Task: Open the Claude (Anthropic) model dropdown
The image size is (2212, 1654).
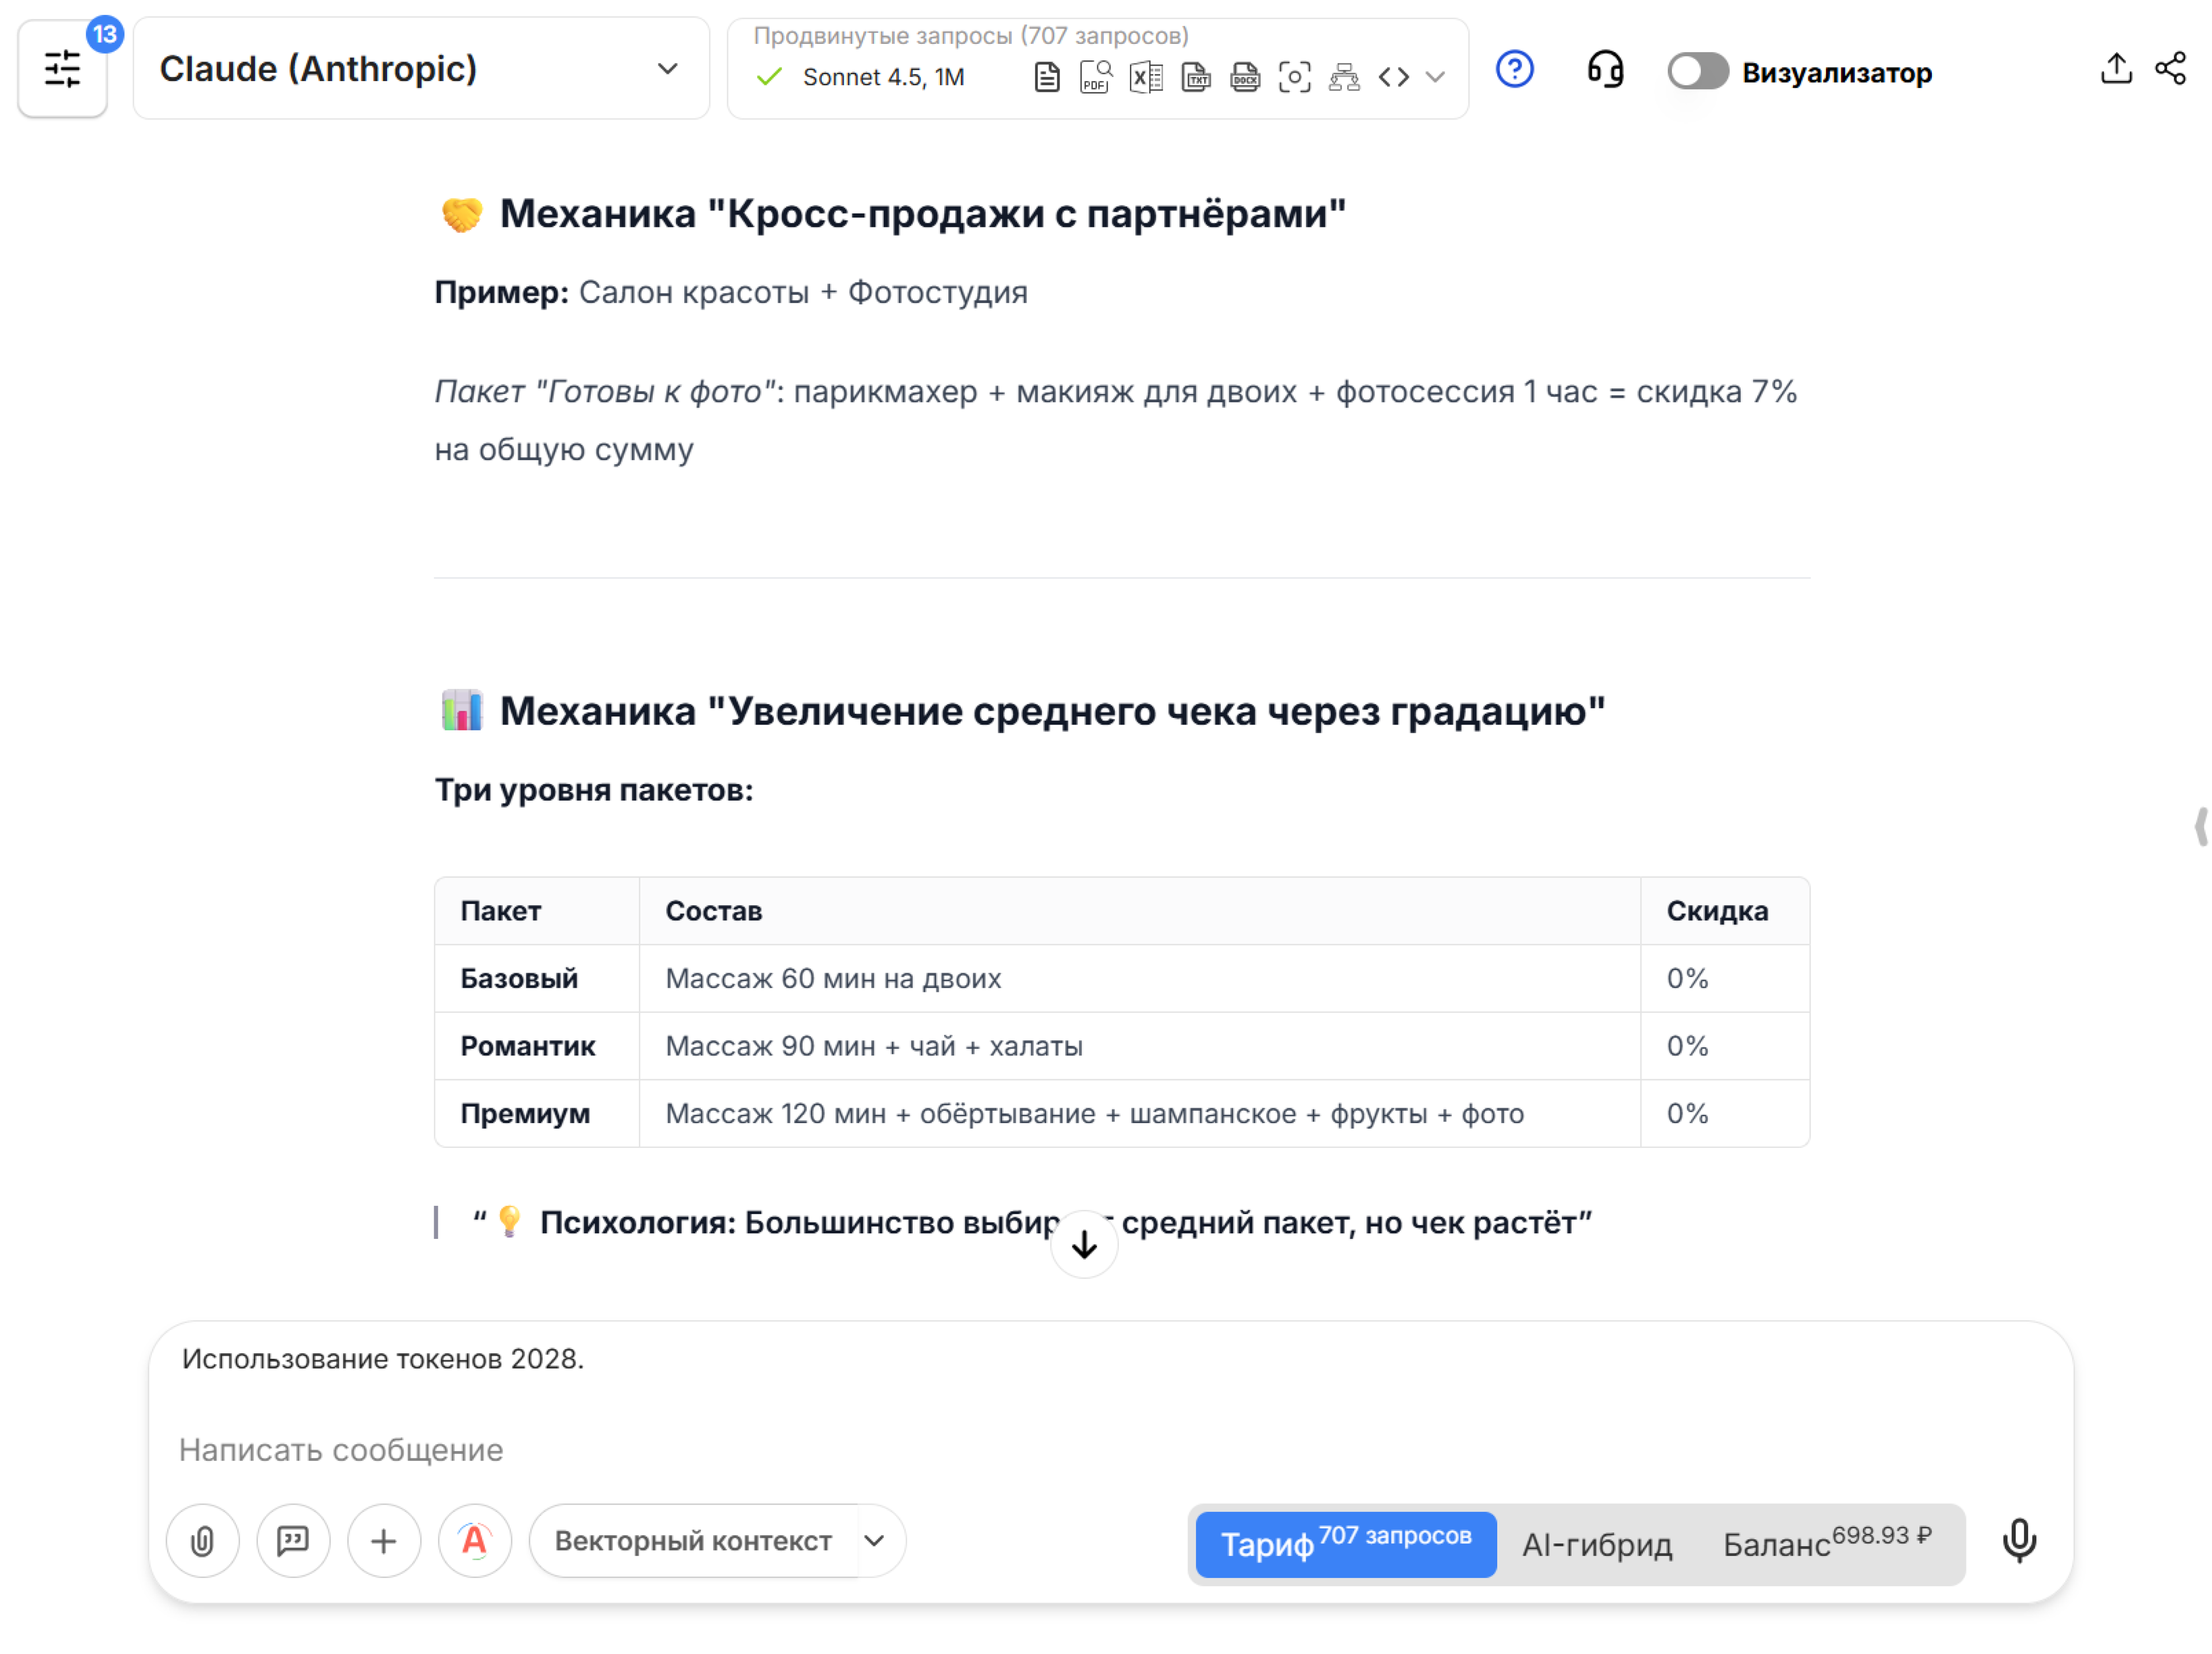Action: point(420,68)
